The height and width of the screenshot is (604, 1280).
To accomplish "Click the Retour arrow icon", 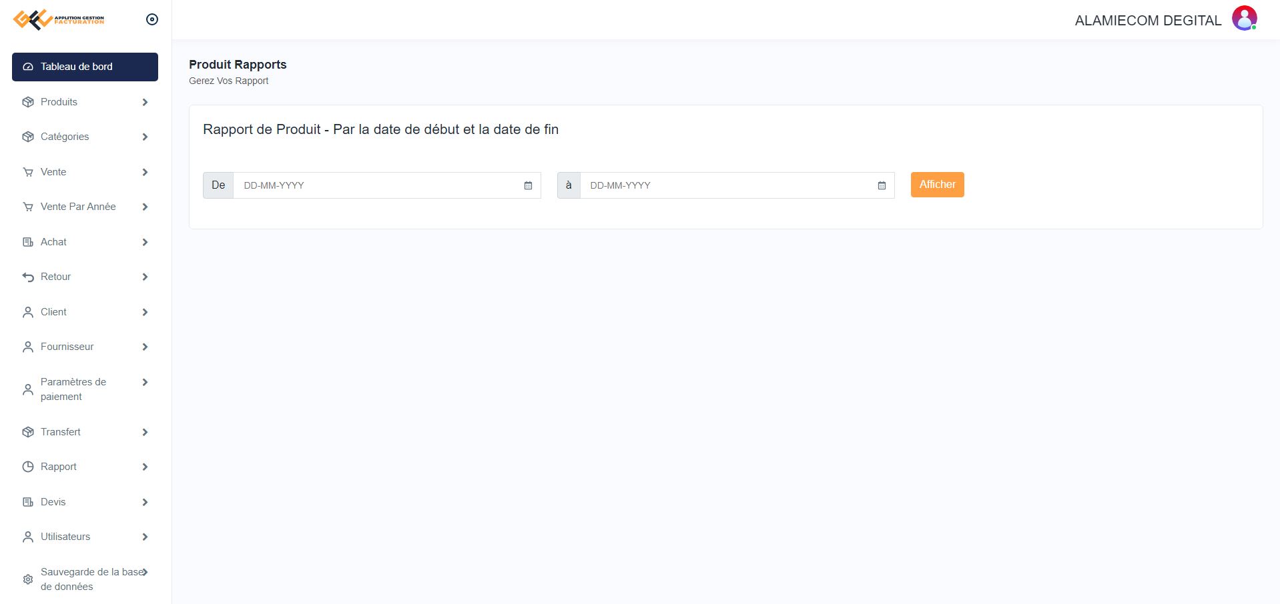I will 28,277.
